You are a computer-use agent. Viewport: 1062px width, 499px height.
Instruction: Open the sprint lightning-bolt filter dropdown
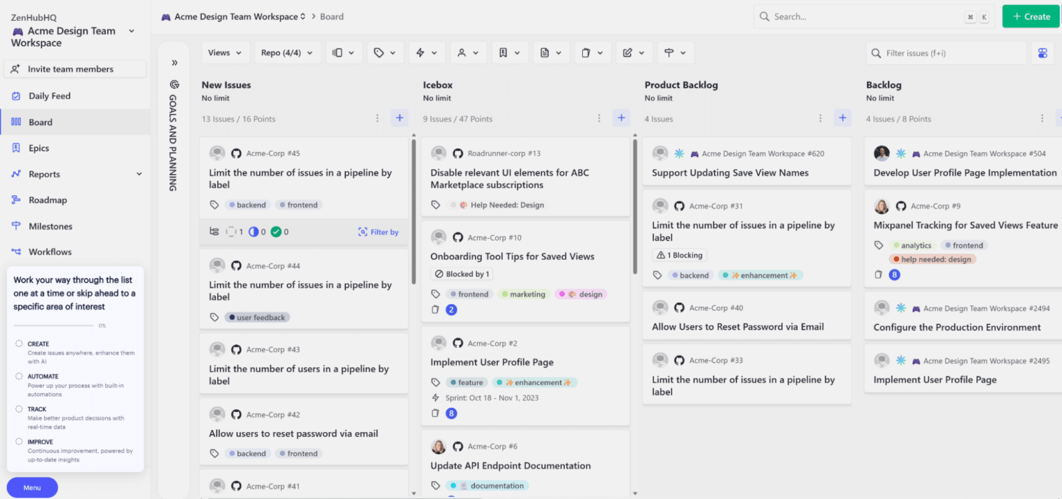point(427,53)
